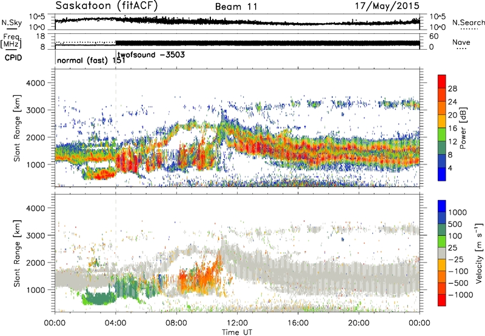This screenshot has height=336, width=485.
Task: Click the green velocity patch near 03:00 below 1000 km
Action: click(99, 299)
